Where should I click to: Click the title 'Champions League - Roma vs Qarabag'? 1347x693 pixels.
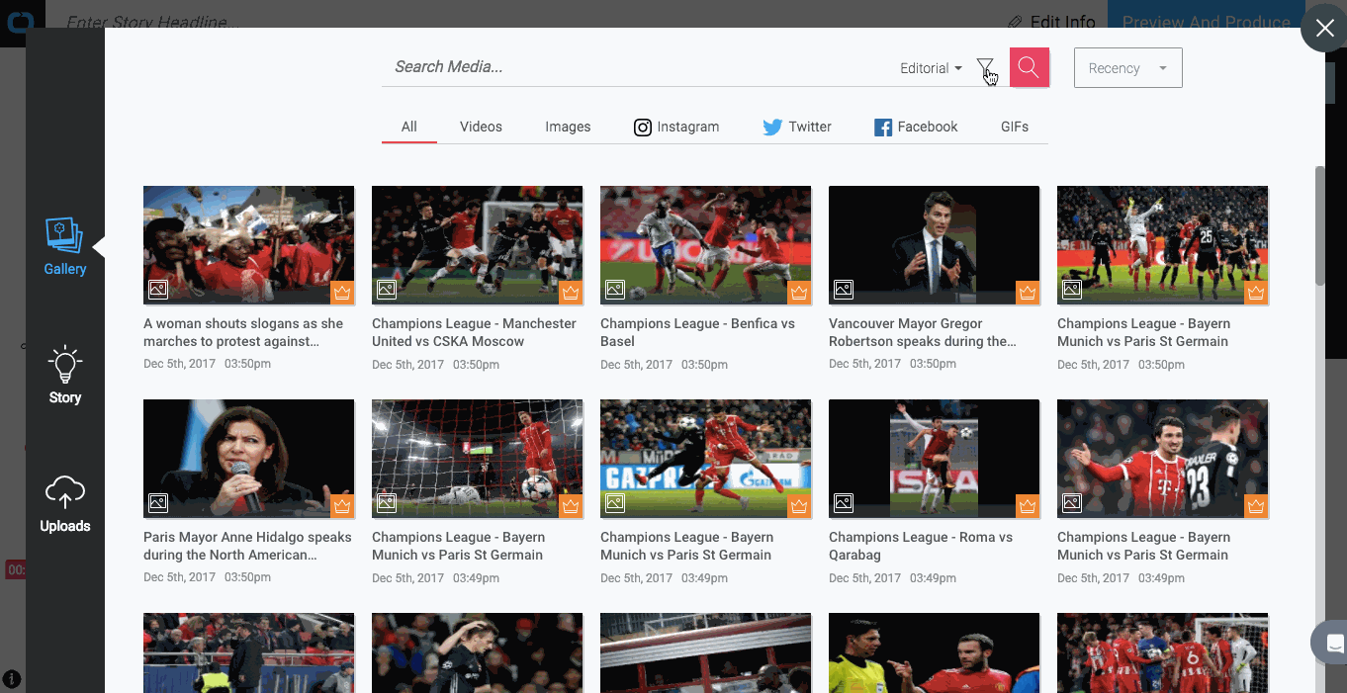coord(921,546)
